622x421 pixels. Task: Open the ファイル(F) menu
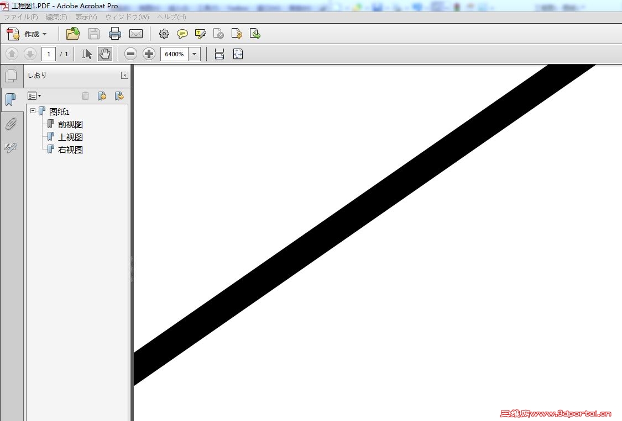(x=20, y=17)
